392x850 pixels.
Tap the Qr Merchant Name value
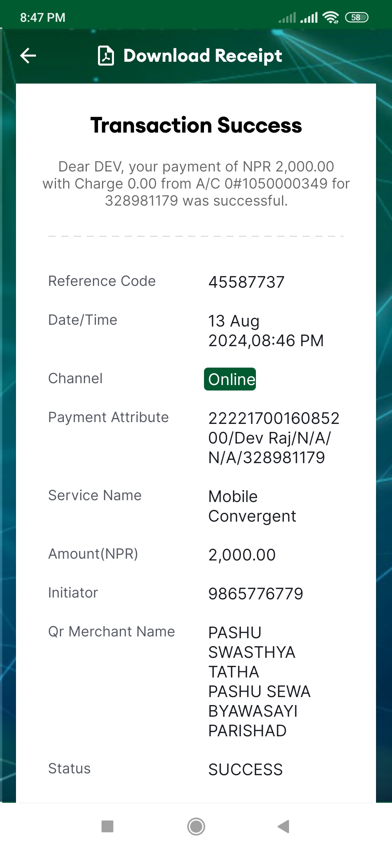click(x=260, y=682)
